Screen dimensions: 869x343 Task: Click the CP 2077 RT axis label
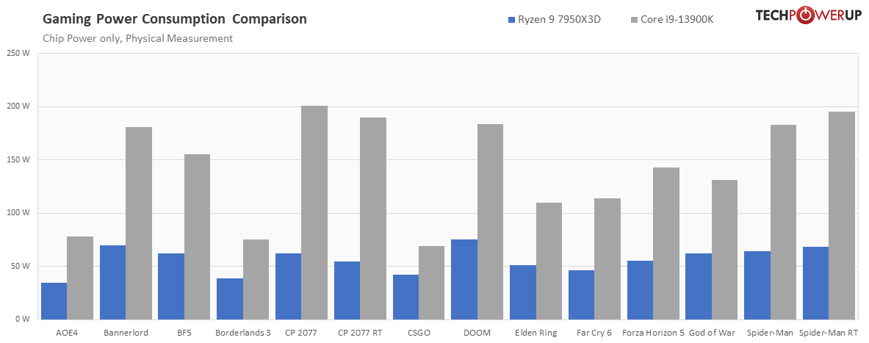coord(360,333)
